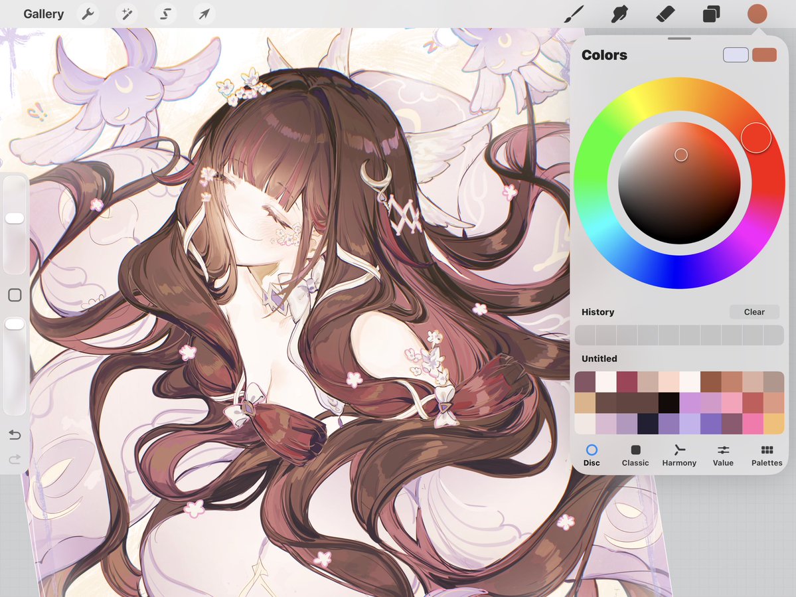Choose the yellow-orange swatch ending the bottom palette row
796x597 pixels.
pos(773,424)
